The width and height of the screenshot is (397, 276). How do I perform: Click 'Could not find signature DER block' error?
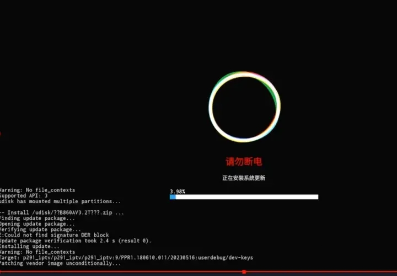click(x=54, y=235)
